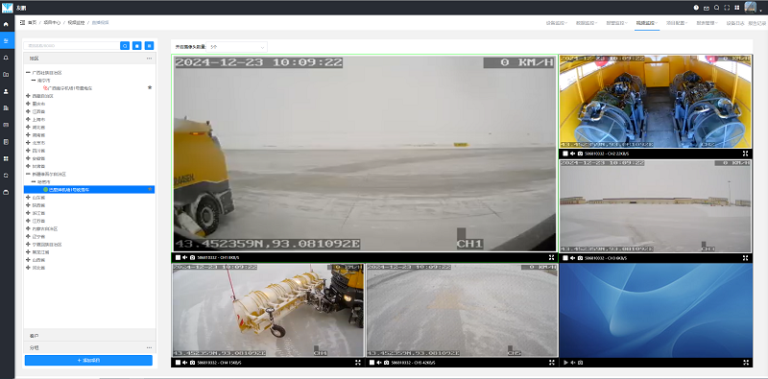Toggle favorite star on highlighted vehicle
Screen dimensions: 768x379
click(150, 190)
